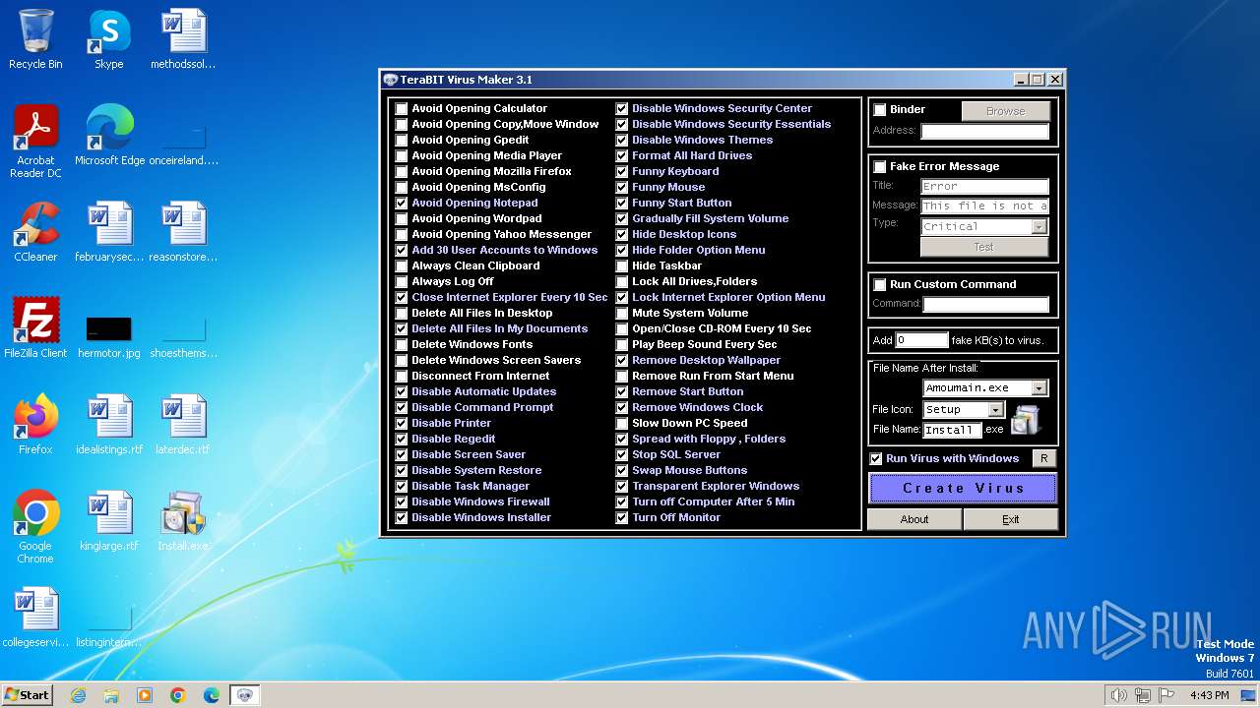This screenshot has width=1260, height=708.
Task: Open the Windows Start menu
Action: tap(27, 695)
